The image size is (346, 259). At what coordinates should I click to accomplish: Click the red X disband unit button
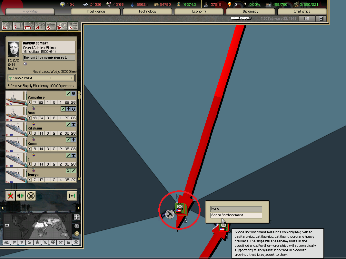click(10, 196)
